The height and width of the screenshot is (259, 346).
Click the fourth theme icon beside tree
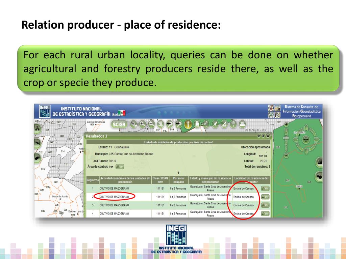pyautogui.click(x=277, y=115)
